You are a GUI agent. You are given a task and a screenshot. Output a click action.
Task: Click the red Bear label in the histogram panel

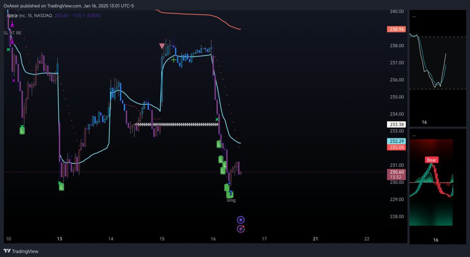432,160
